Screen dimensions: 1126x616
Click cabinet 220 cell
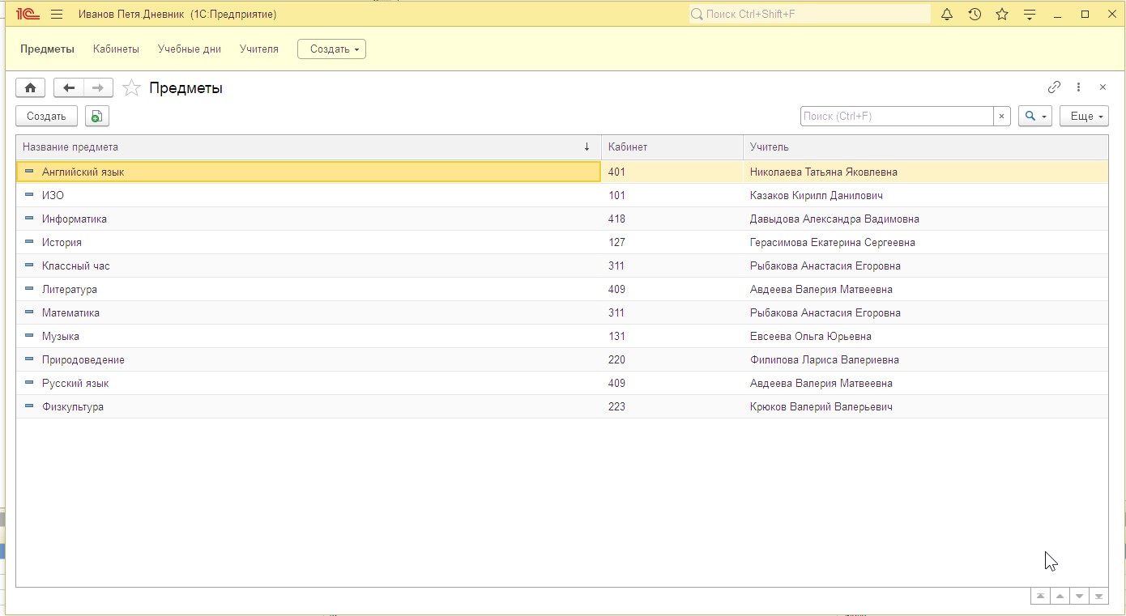(x=672, y=359)
